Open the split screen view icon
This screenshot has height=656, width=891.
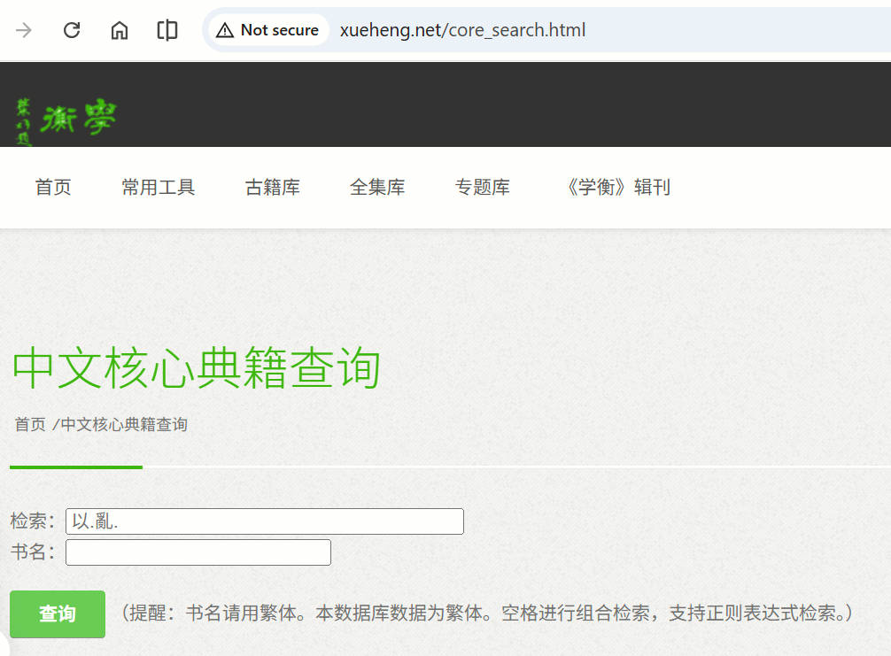pos(167,30)
